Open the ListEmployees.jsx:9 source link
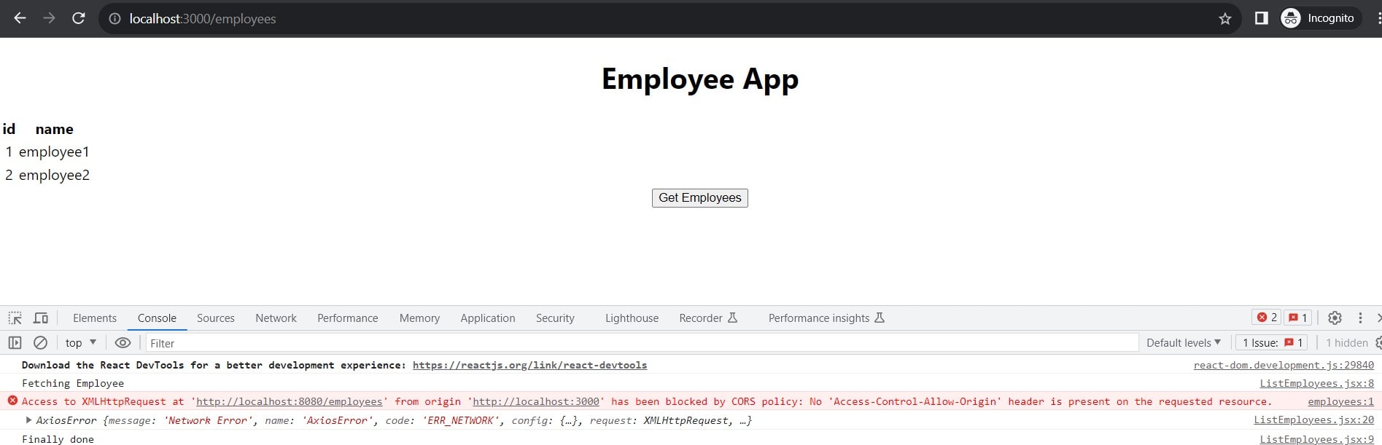This screenshot has height=445, width=1382. pos(1317,439)
